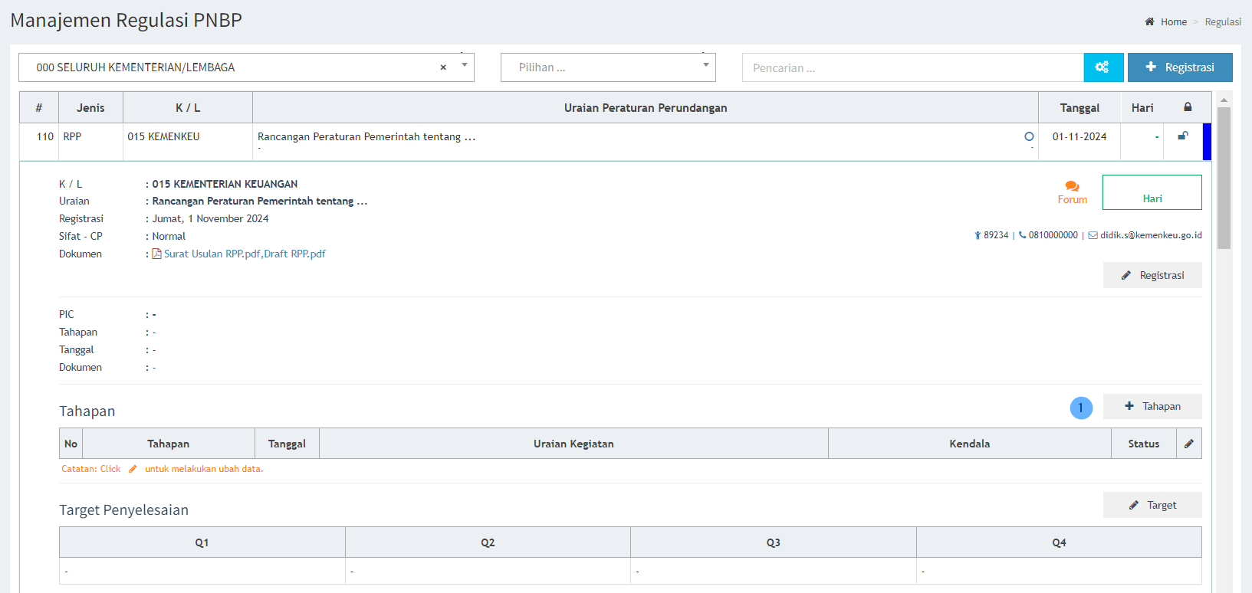Click the lock icon column header
The image size is (1252, 593).
coord(1188,107)
